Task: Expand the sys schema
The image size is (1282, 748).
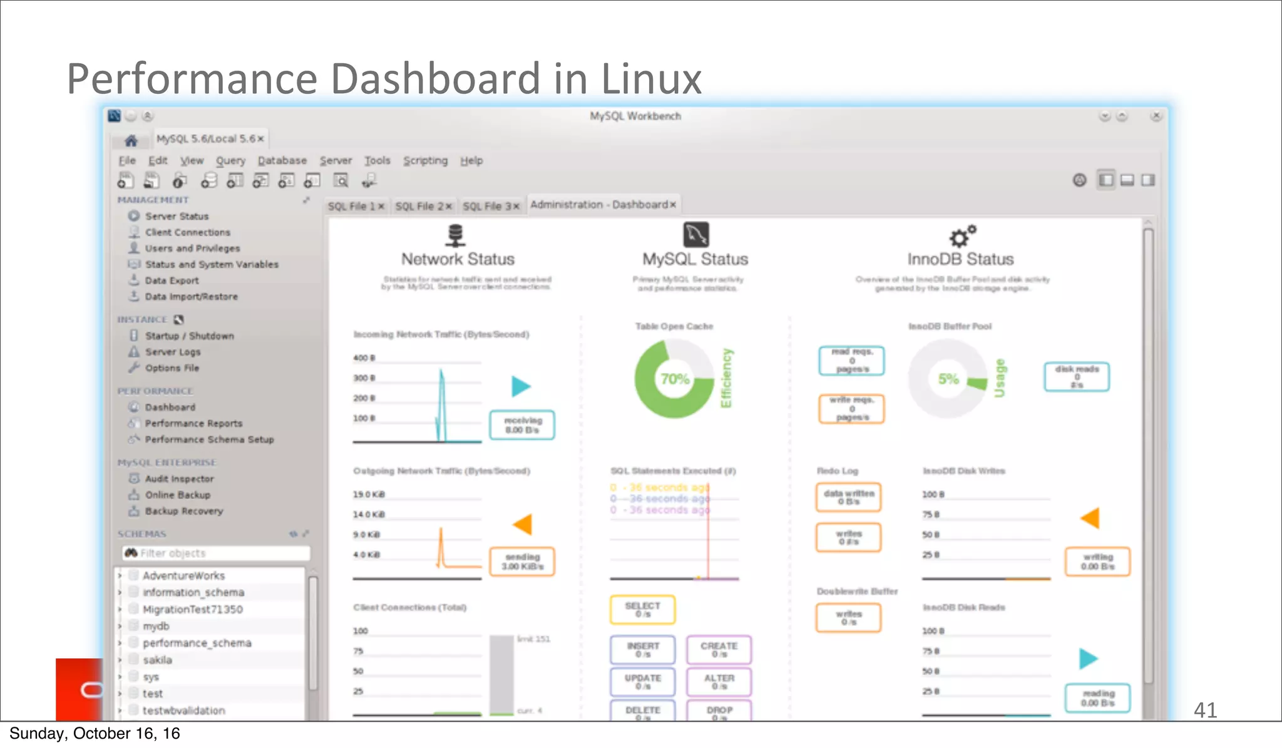Action: pos(120,677)
